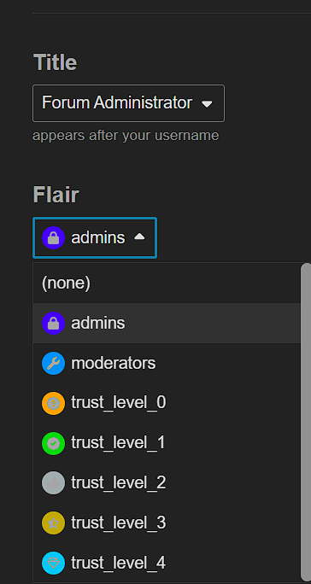The height and width of the screenshot is (584, 311).
Task: Click the admins lock icon in the dropdown list
Action: coord(53,324)
